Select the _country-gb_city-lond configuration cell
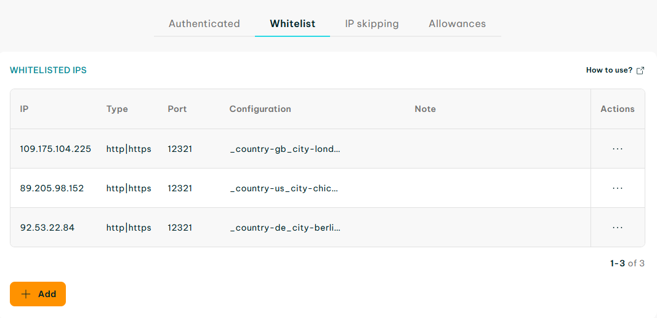657x318 pixels. pyautogui.click(x=285, y=149)
